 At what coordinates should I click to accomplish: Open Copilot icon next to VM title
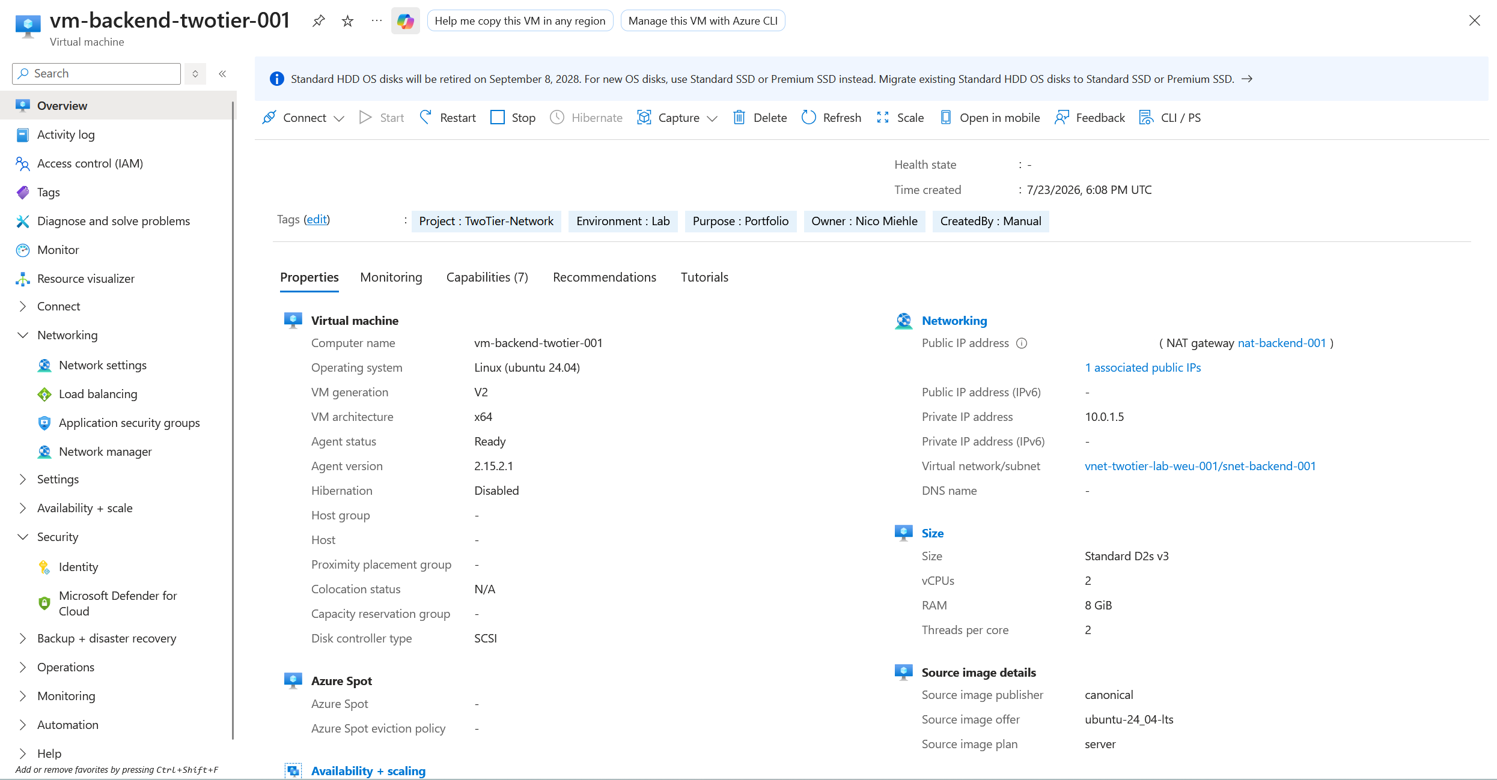(406, 21)
